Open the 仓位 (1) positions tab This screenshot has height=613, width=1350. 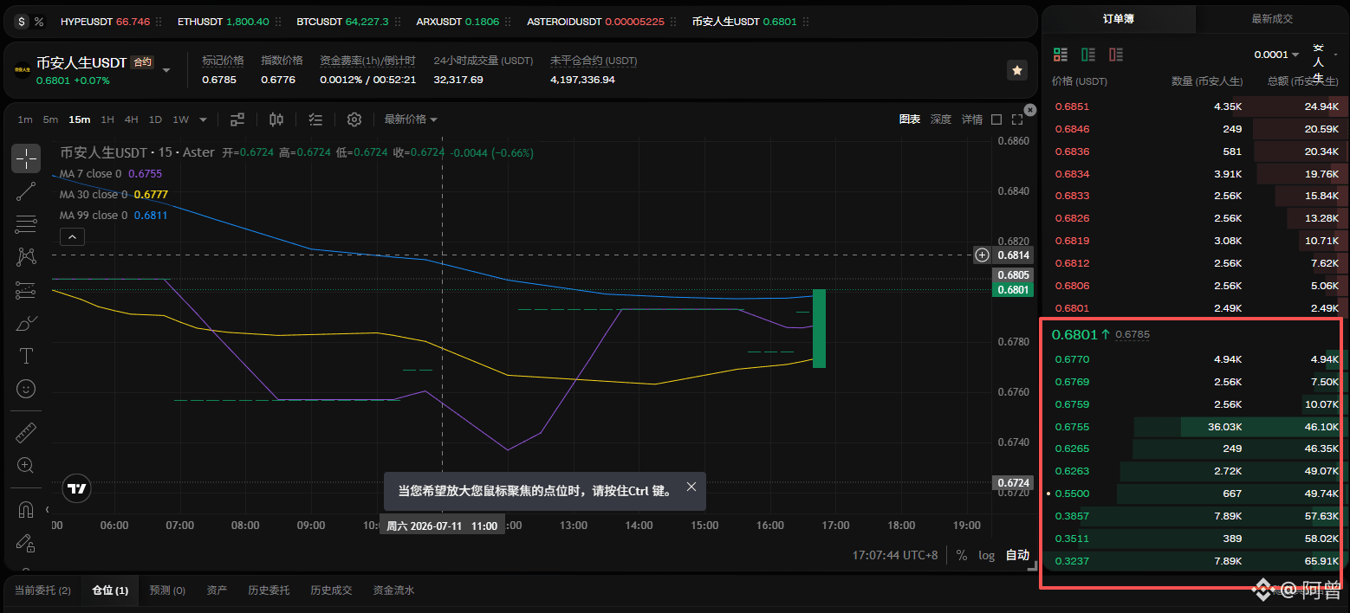110,590
